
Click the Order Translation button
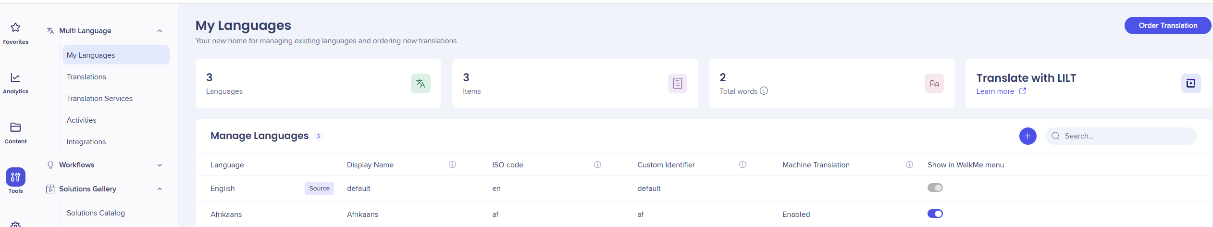tap(1167, 25)
